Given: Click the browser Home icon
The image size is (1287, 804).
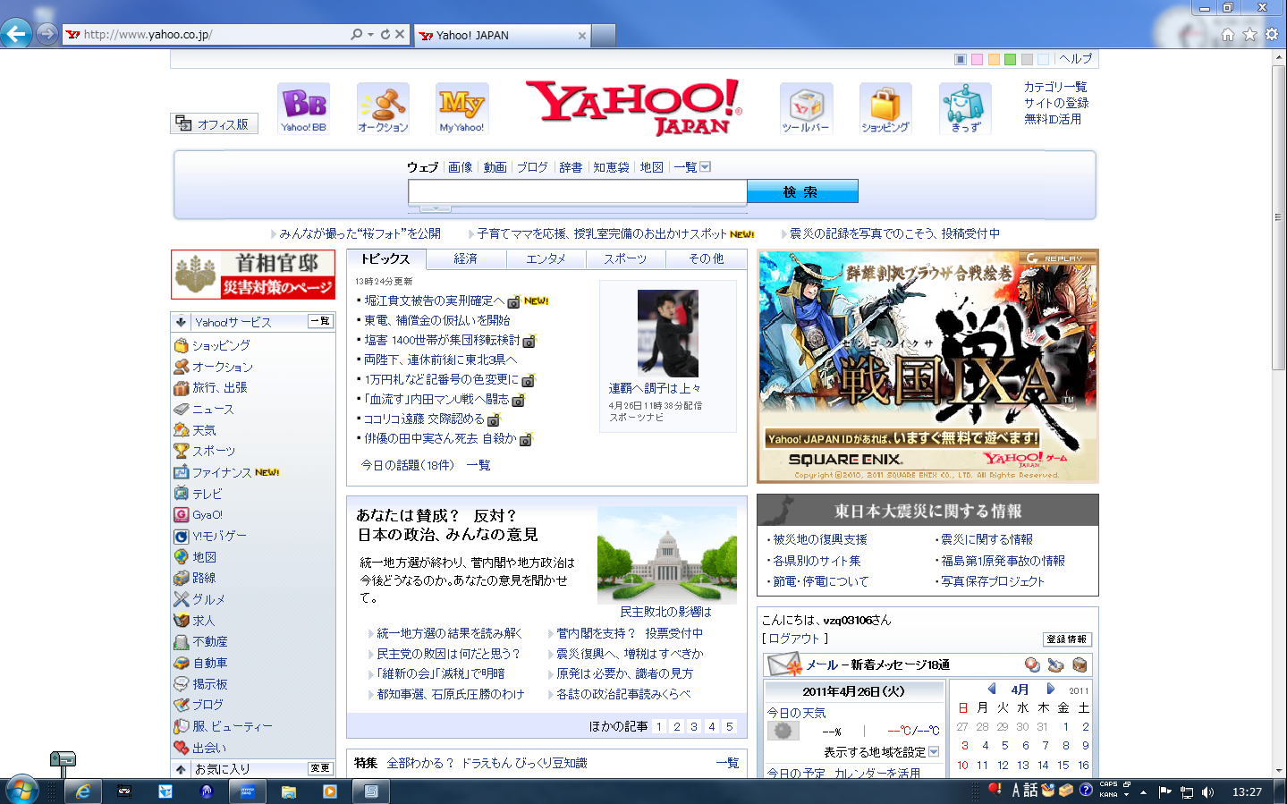Looking at the screenshot, I should coord(1228,34).
